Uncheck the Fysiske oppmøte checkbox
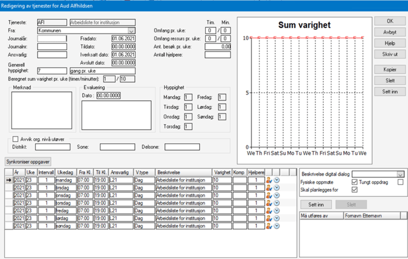Viewport: 408px width, 259px height. pos(354,182)
